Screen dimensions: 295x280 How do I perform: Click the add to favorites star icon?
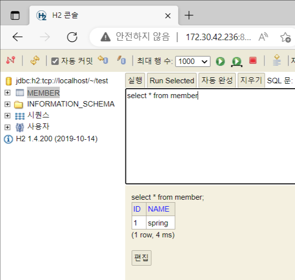[286, 37]
